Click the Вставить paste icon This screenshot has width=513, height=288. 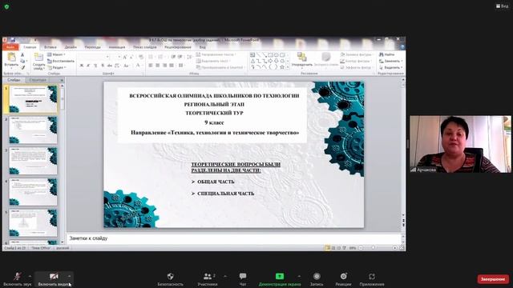coord(11,57)
